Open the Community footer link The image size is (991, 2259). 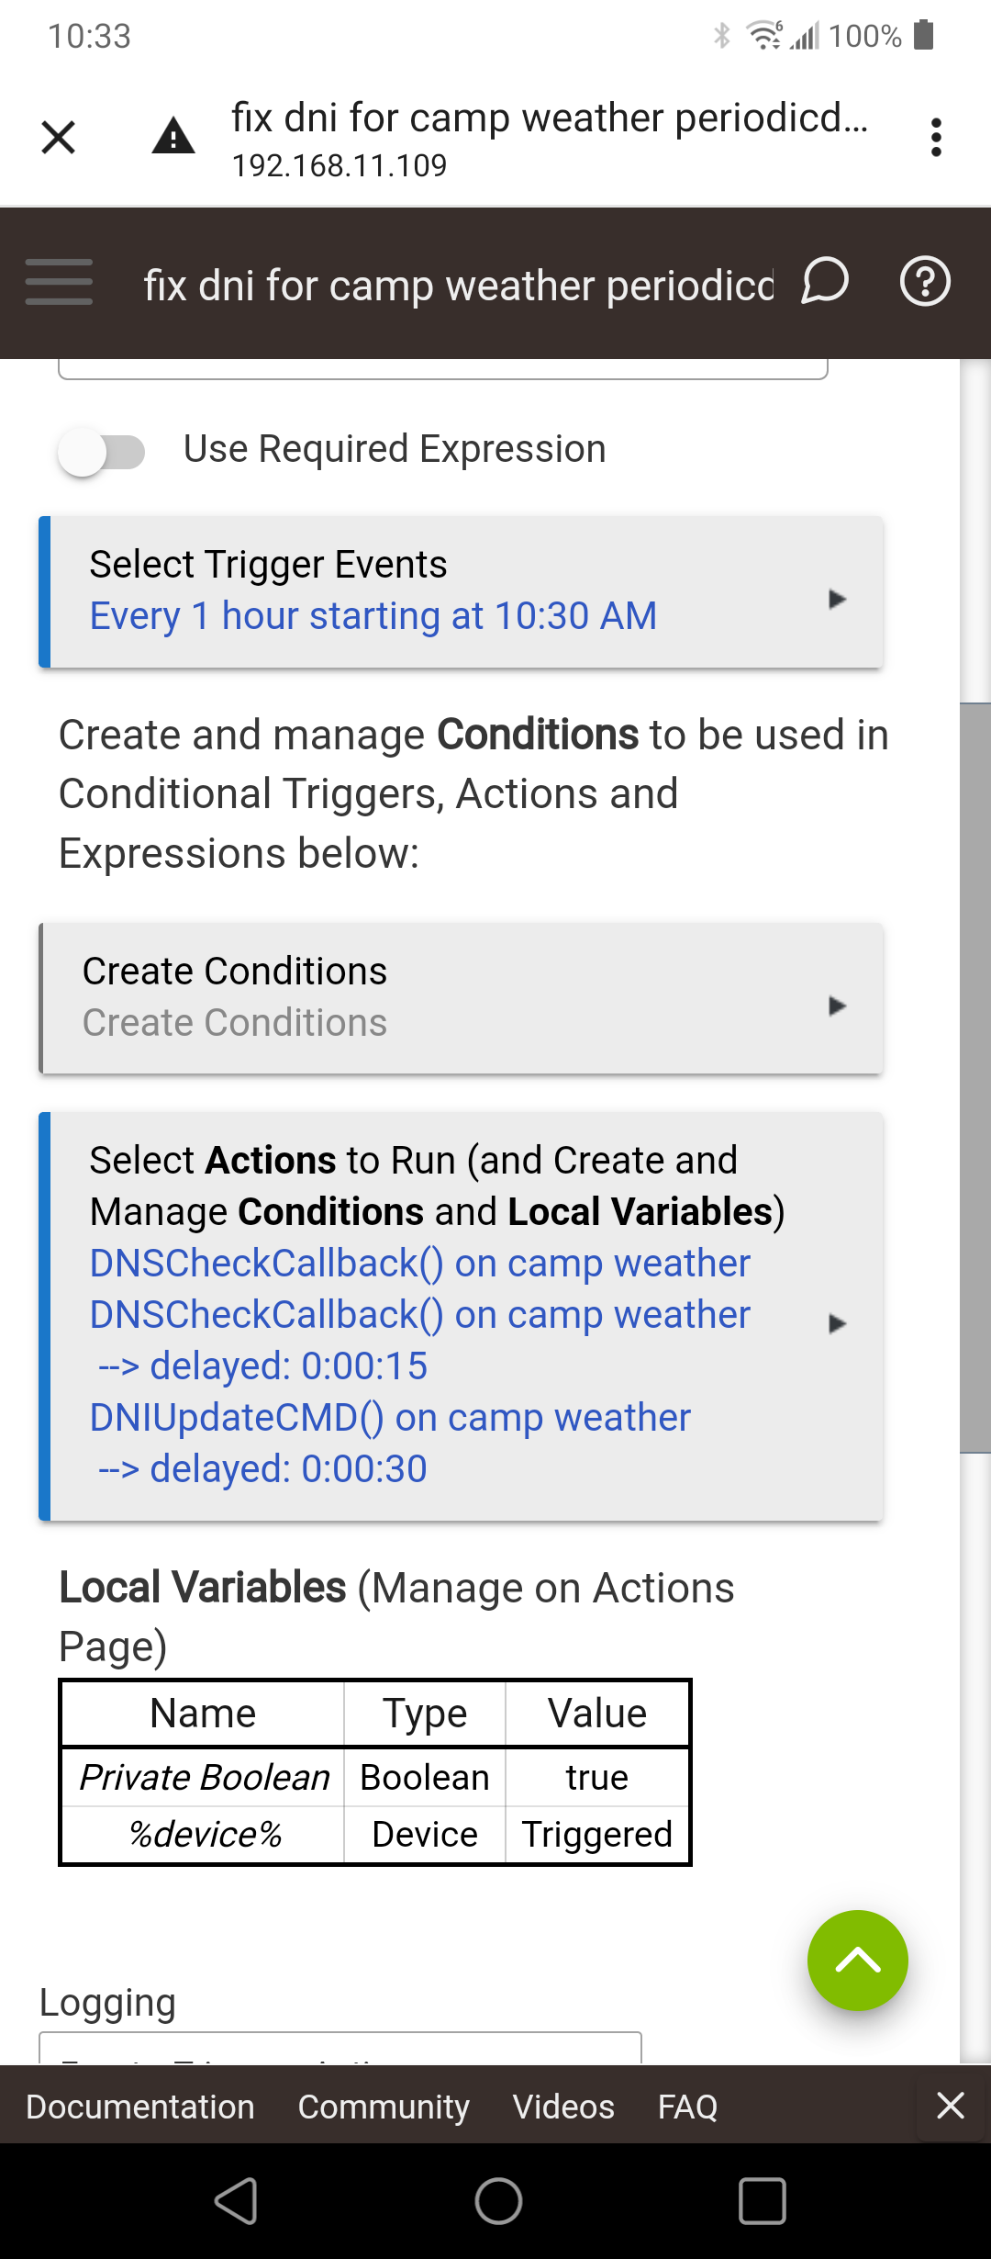coord(384,2106)
